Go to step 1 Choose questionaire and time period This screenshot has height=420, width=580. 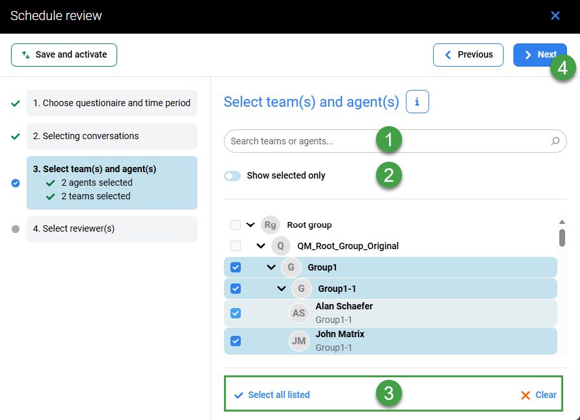tap(111, 103)
